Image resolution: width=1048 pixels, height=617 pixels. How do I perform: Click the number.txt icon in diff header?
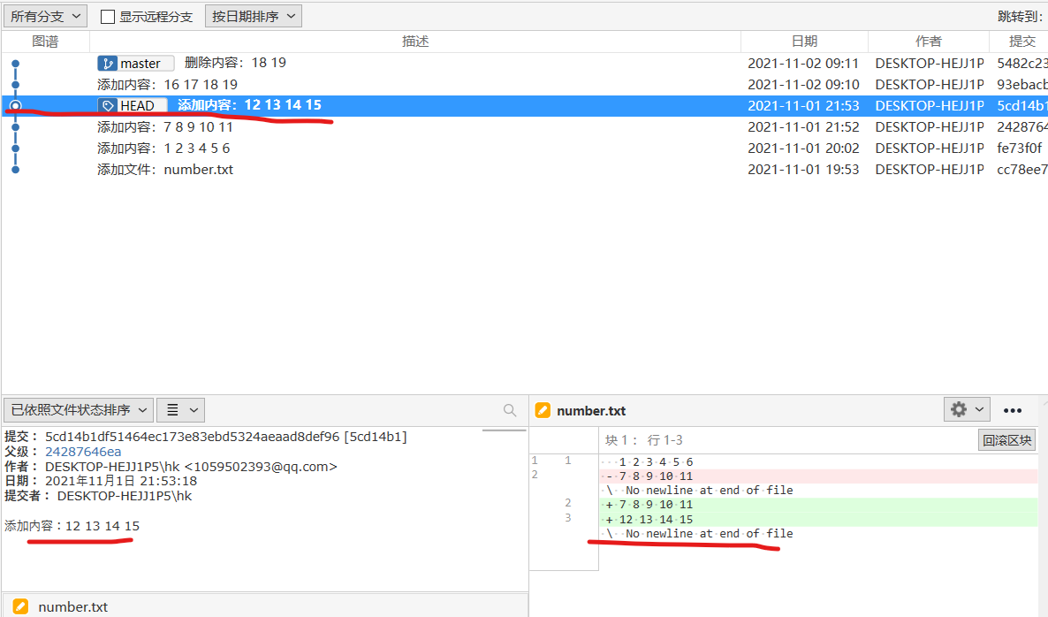543,410
